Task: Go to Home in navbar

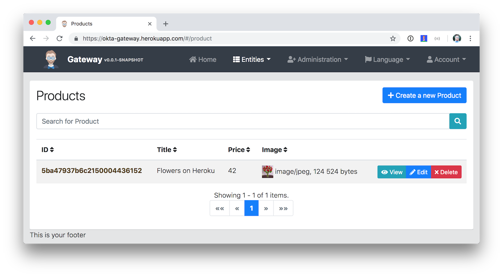Action: tap(203, 60)
